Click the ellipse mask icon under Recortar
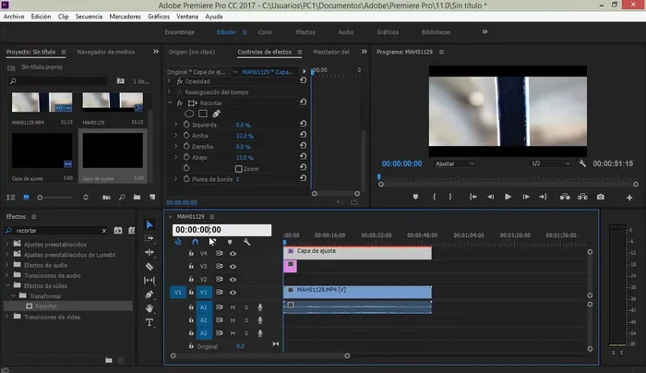The width and height of the screenshot is (646, 373). click(x=190, y=114)
